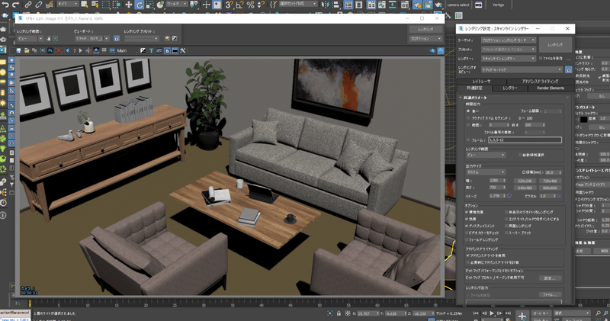Click pixel aspect lock icon
Viewport: 610px width, 321px height.
[x=560, y=196]
